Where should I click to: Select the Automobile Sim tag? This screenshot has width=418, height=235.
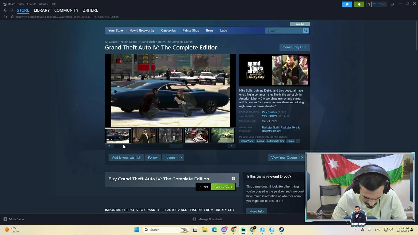275,141
